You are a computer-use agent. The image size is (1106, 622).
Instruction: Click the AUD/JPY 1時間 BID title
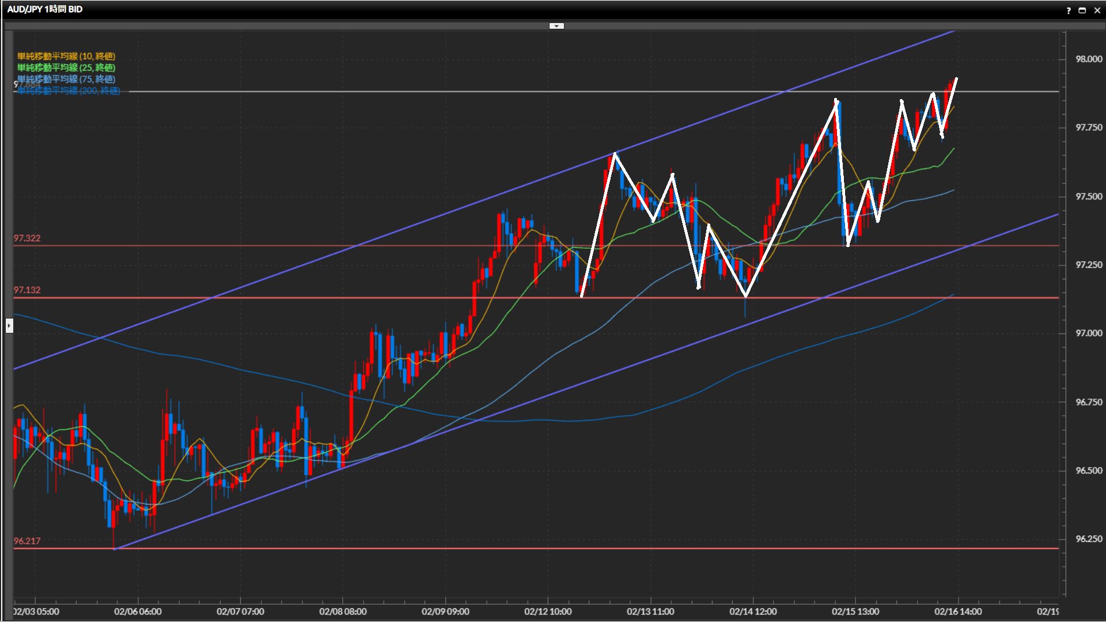coord(45,9)
